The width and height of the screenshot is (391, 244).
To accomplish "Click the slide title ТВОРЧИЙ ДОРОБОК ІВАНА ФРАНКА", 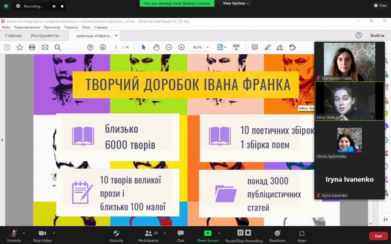I will (188, 85).
